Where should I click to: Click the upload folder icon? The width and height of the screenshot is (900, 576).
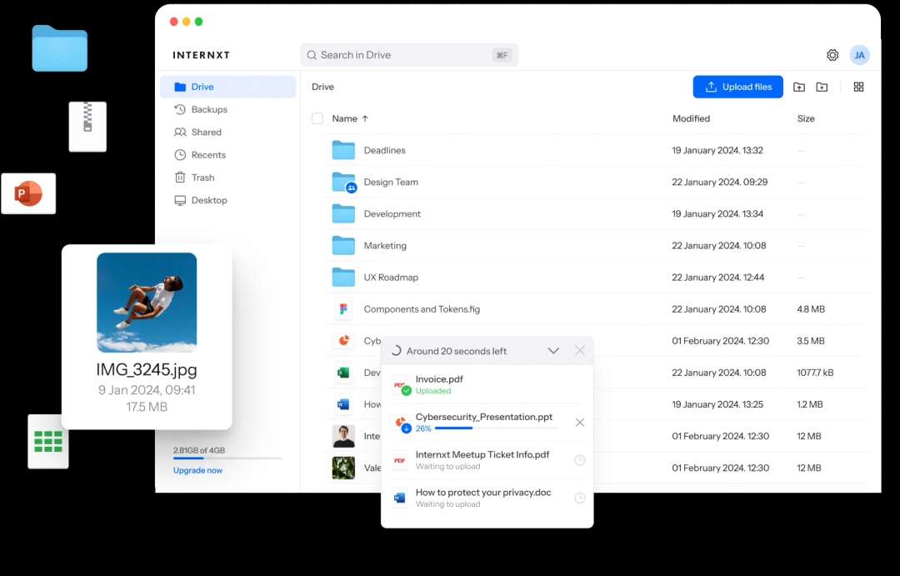(799, 87)
